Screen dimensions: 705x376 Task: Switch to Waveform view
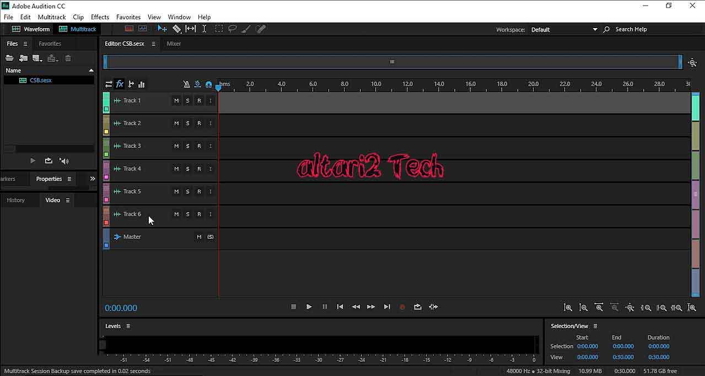click(31, 29)
